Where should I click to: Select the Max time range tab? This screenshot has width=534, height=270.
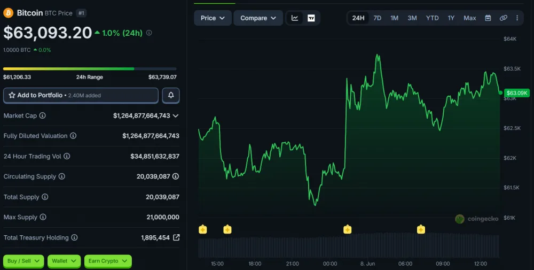(469, 18)
